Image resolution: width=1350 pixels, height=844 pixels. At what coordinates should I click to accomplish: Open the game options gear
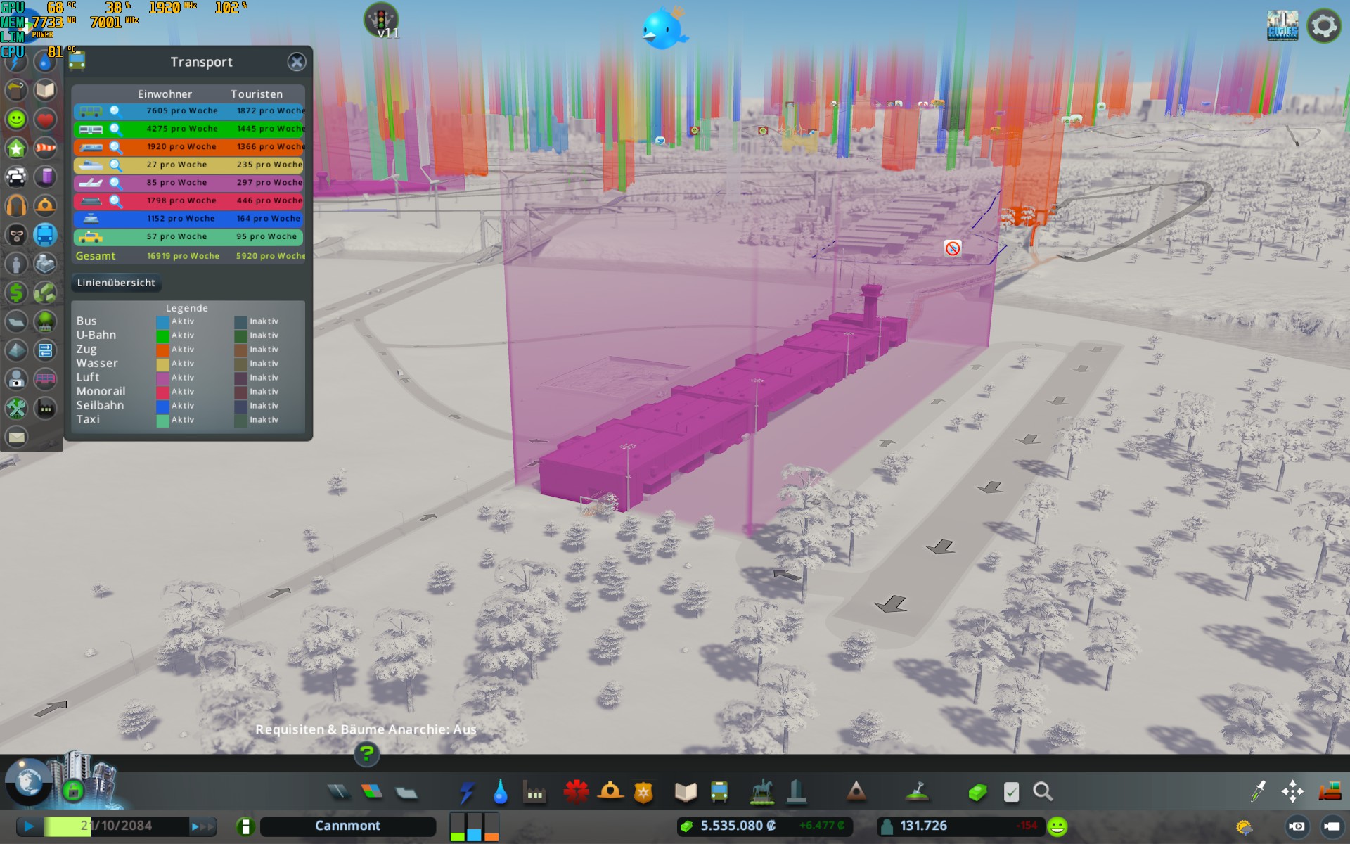1323,27
